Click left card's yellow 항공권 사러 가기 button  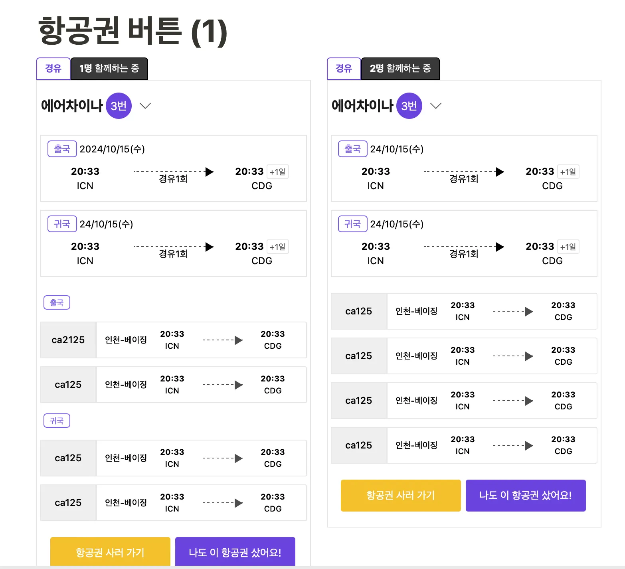[110, 551]
